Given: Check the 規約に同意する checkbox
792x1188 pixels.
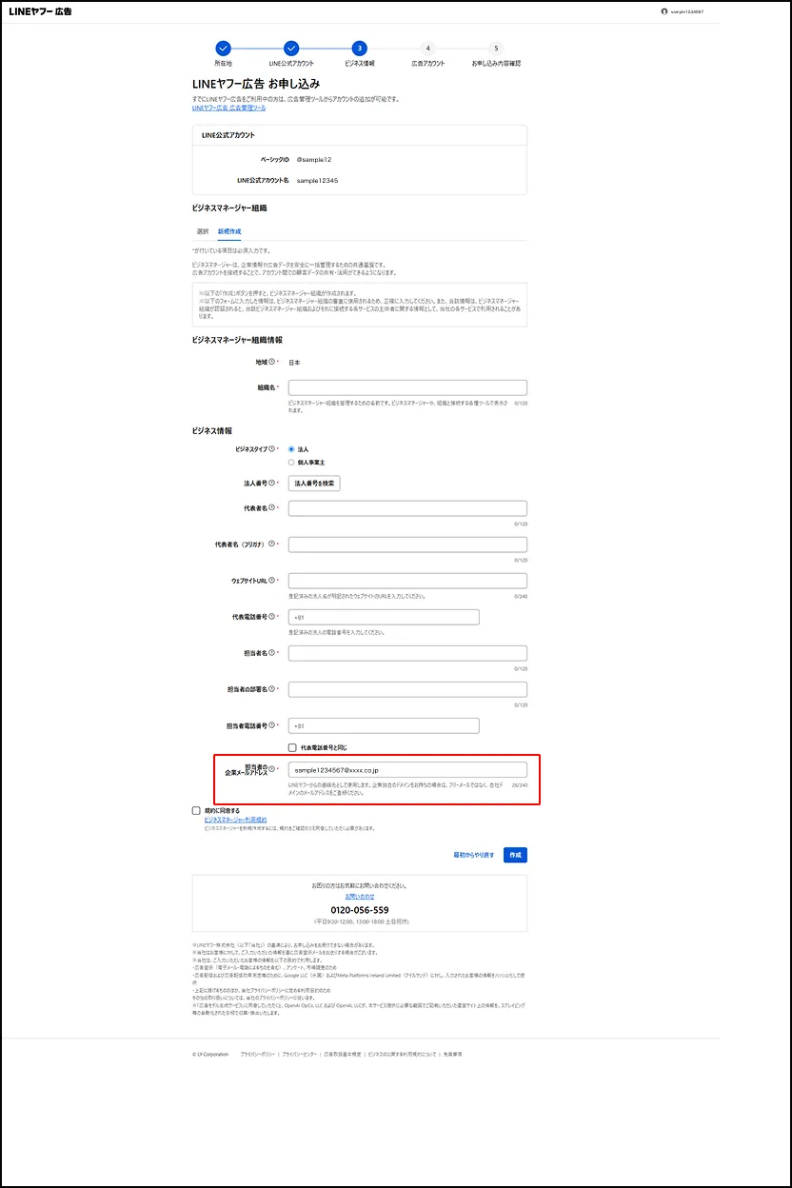Looking at the screenshot, I should coord(196,811).
